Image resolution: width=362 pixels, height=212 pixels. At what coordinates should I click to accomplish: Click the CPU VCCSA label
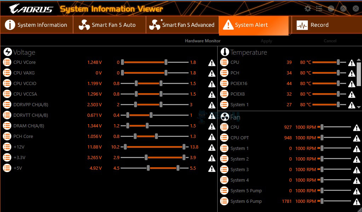[25, 94]
